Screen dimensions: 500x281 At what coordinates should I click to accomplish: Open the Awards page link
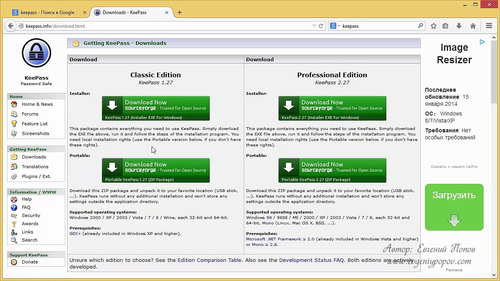pos(30,224)
